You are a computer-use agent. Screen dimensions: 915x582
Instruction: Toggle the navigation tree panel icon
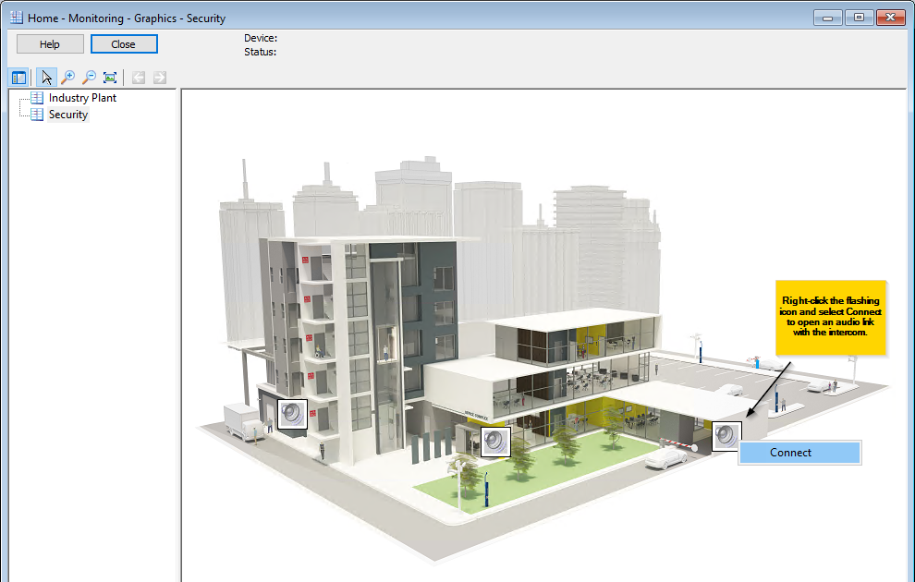click(18, 78)
